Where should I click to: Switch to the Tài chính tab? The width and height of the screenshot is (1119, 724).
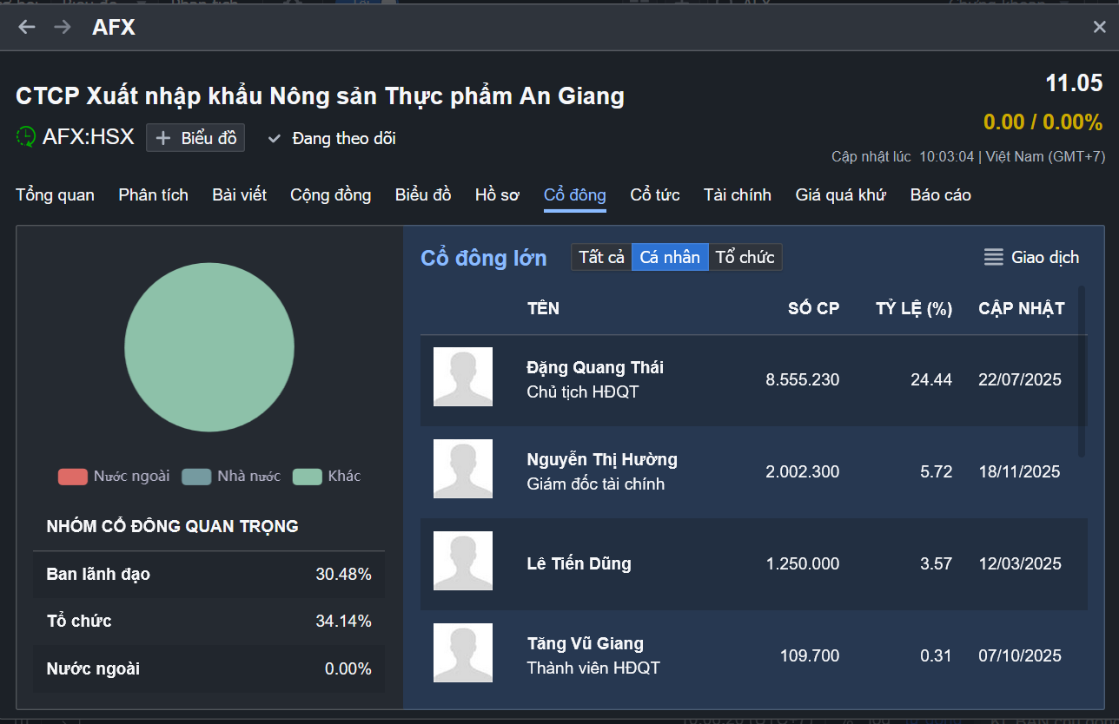(x=737, y=194)
